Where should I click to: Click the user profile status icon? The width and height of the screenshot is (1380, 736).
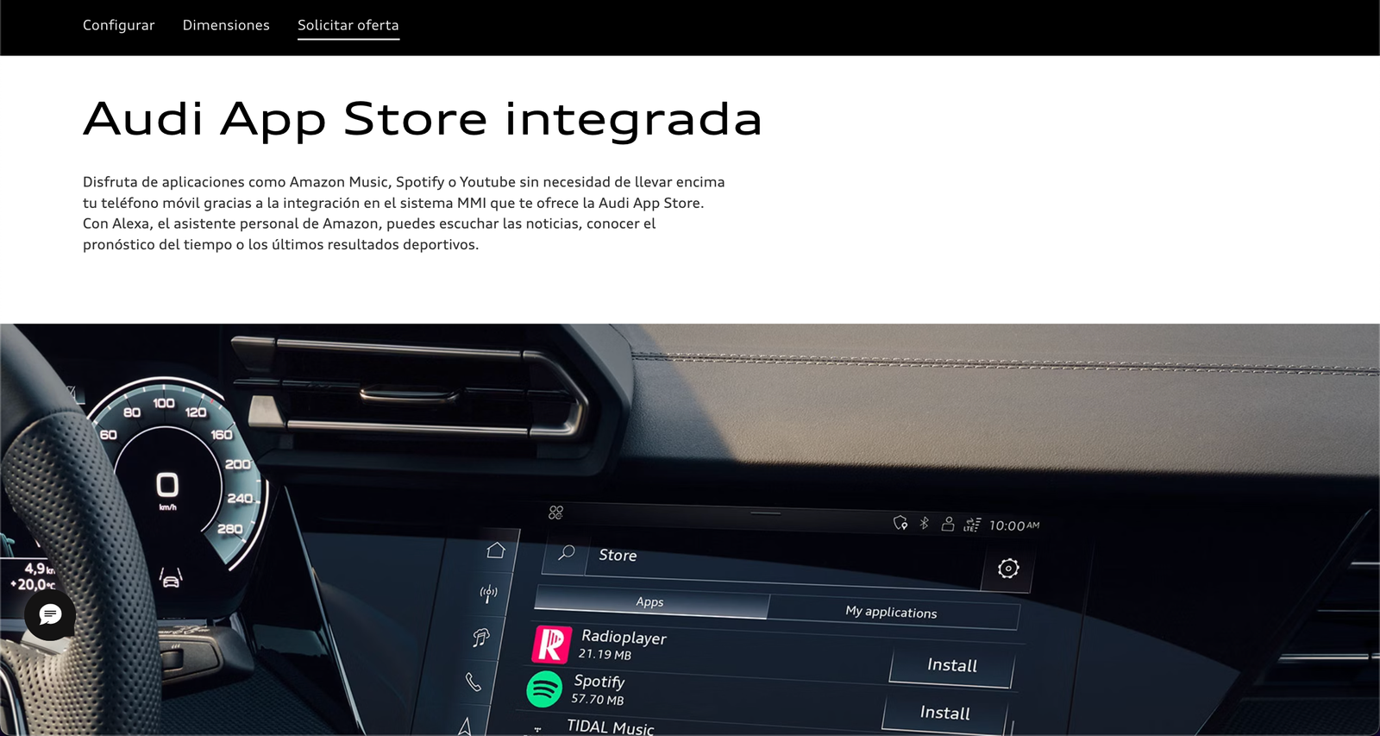[x=948, y=524]
